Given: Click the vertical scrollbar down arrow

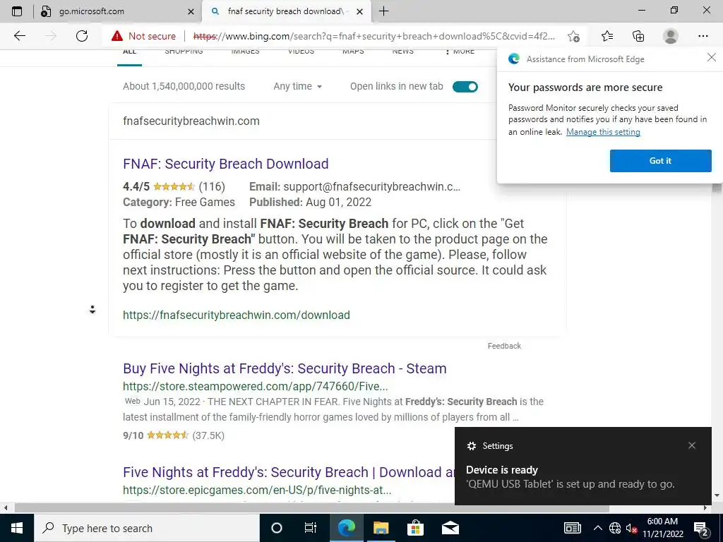Looking at the screenshot, I should (x=717, y=495).
